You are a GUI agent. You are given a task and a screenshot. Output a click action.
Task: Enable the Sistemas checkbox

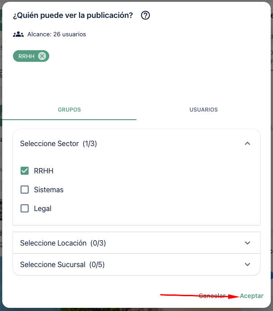point(25,190)
